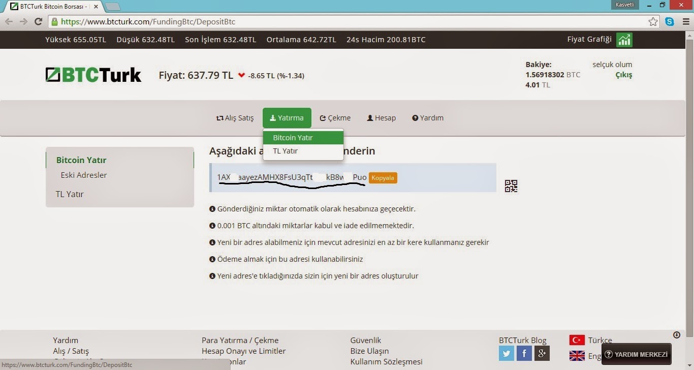The image size is (694, 370).
Task: Open footer Hesap Onayı ve Limitler link
Action: click(244, 351)
